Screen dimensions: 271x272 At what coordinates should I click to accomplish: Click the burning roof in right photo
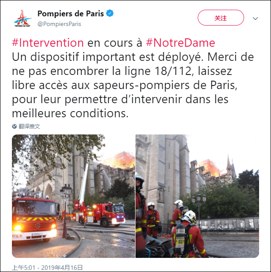coord(209,168)
